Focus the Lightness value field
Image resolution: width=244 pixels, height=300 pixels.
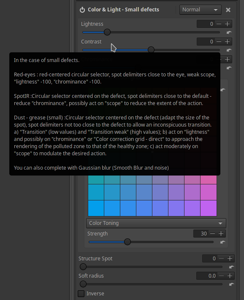click(206, 24)
